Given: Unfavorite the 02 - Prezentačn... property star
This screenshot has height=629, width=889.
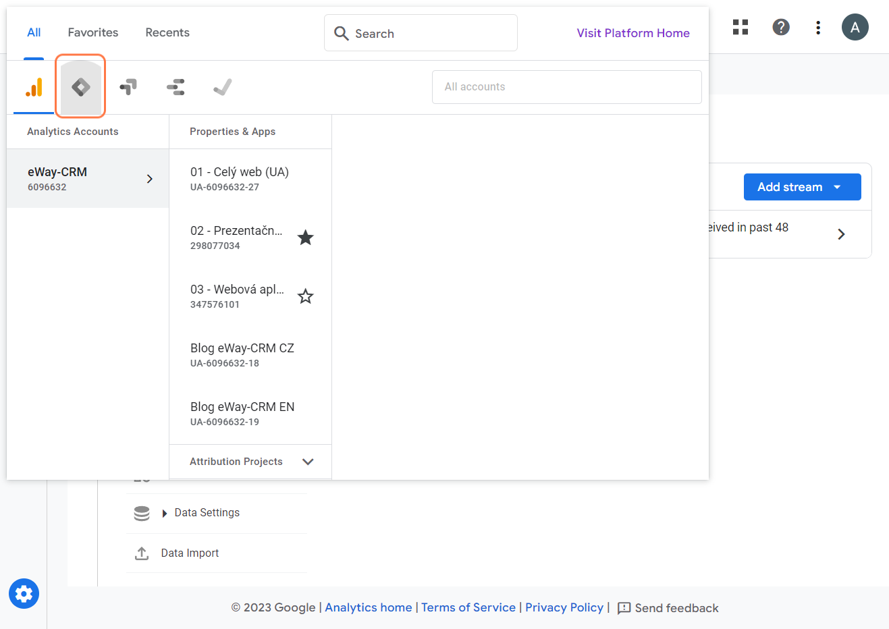Looking at the screenshot, I should click(306, 238).
